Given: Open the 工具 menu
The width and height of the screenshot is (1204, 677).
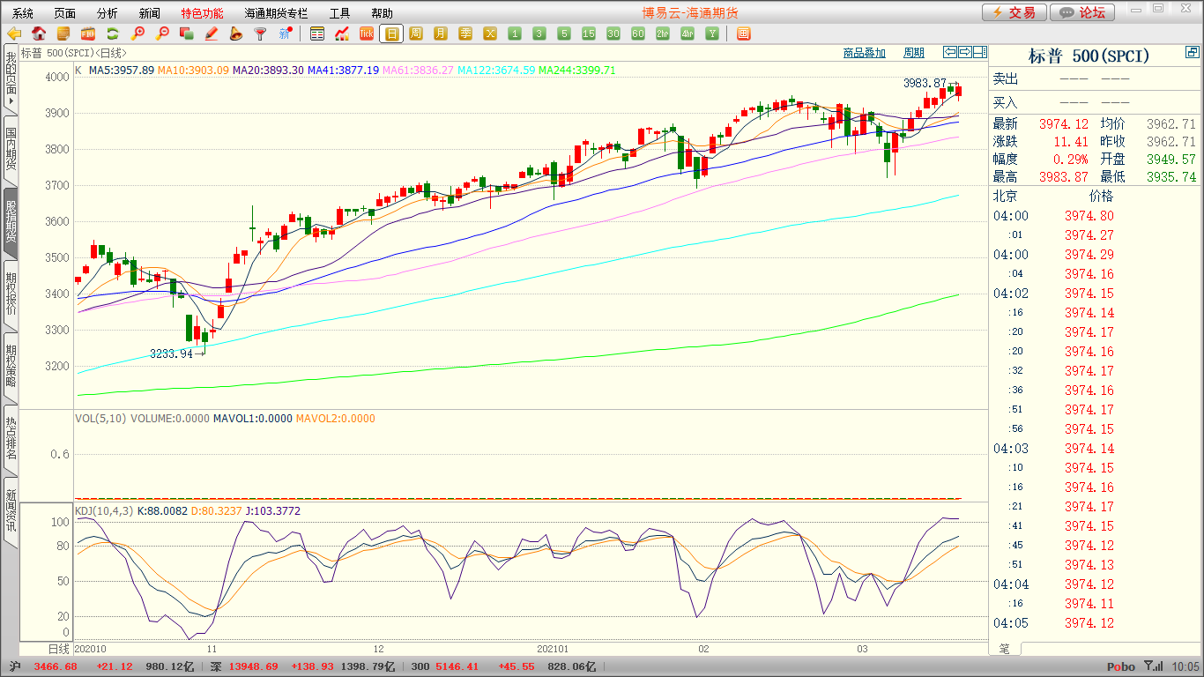Looking at the screenshot, I should 339,13.
